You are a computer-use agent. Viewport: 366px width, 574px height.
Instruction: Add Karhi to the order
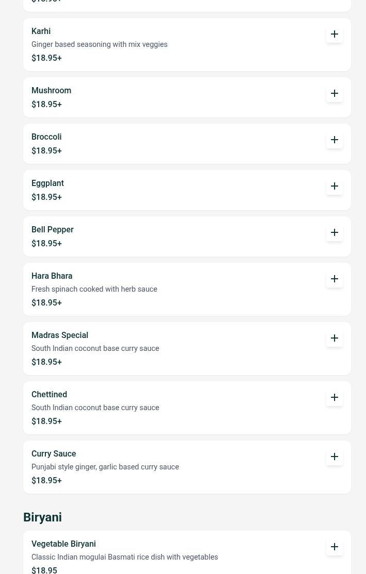tap(334, 34)
